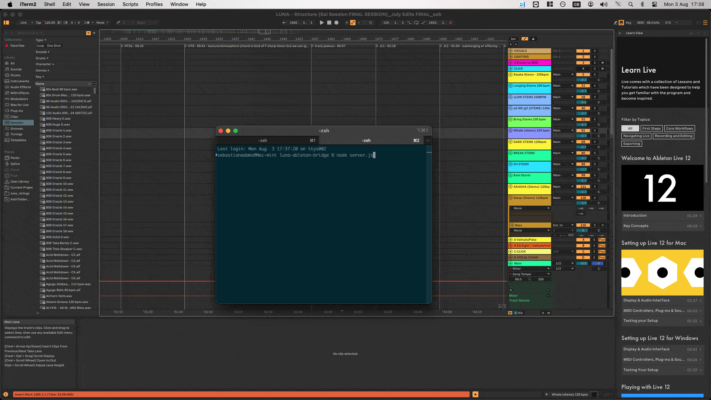Image resolution: width=711 pixels, height=400 pixels.
Task: Click the Set locator button
Action: (x=513, y=39)
